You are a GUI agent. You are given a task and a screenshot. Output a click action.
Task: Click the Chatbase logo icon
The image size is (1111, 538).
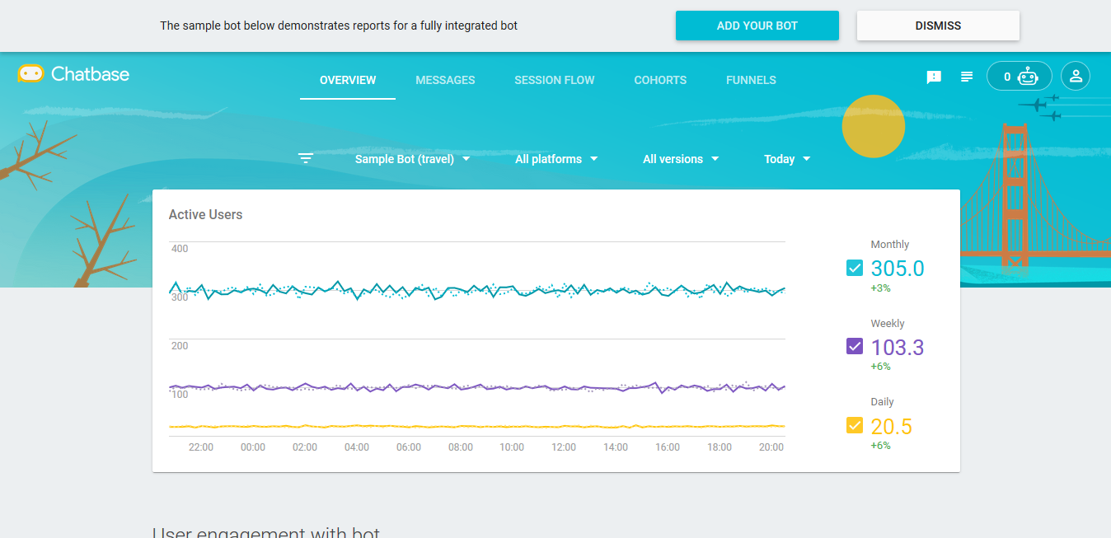pos(30,74)
